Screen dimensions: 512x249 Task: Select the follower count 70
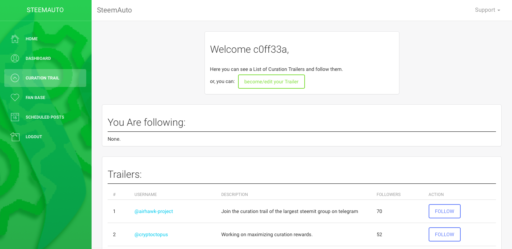379,211
